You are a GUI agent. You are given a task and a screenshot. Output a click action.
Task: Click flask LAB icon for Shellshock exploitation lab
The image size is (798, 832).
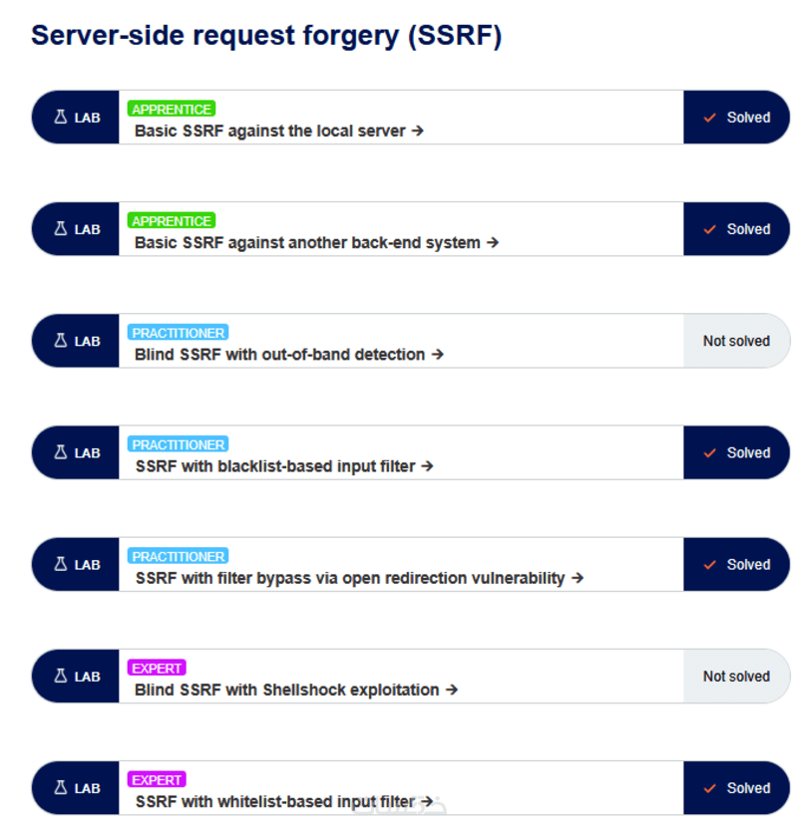pos(60,677)
